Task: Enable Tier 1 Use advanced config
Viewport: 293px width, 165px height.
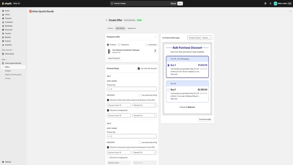Action: coord(140,95)
